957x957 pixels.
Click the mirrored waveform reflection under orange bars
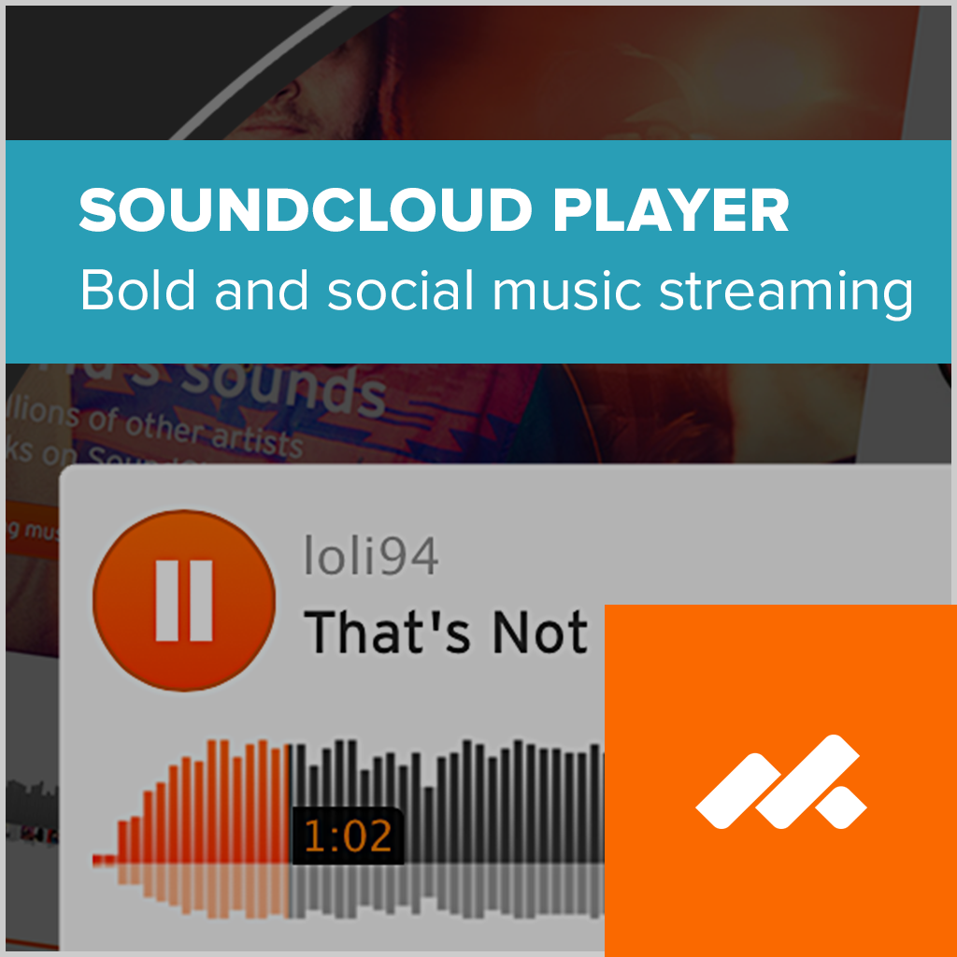click(x=202, y=890)
